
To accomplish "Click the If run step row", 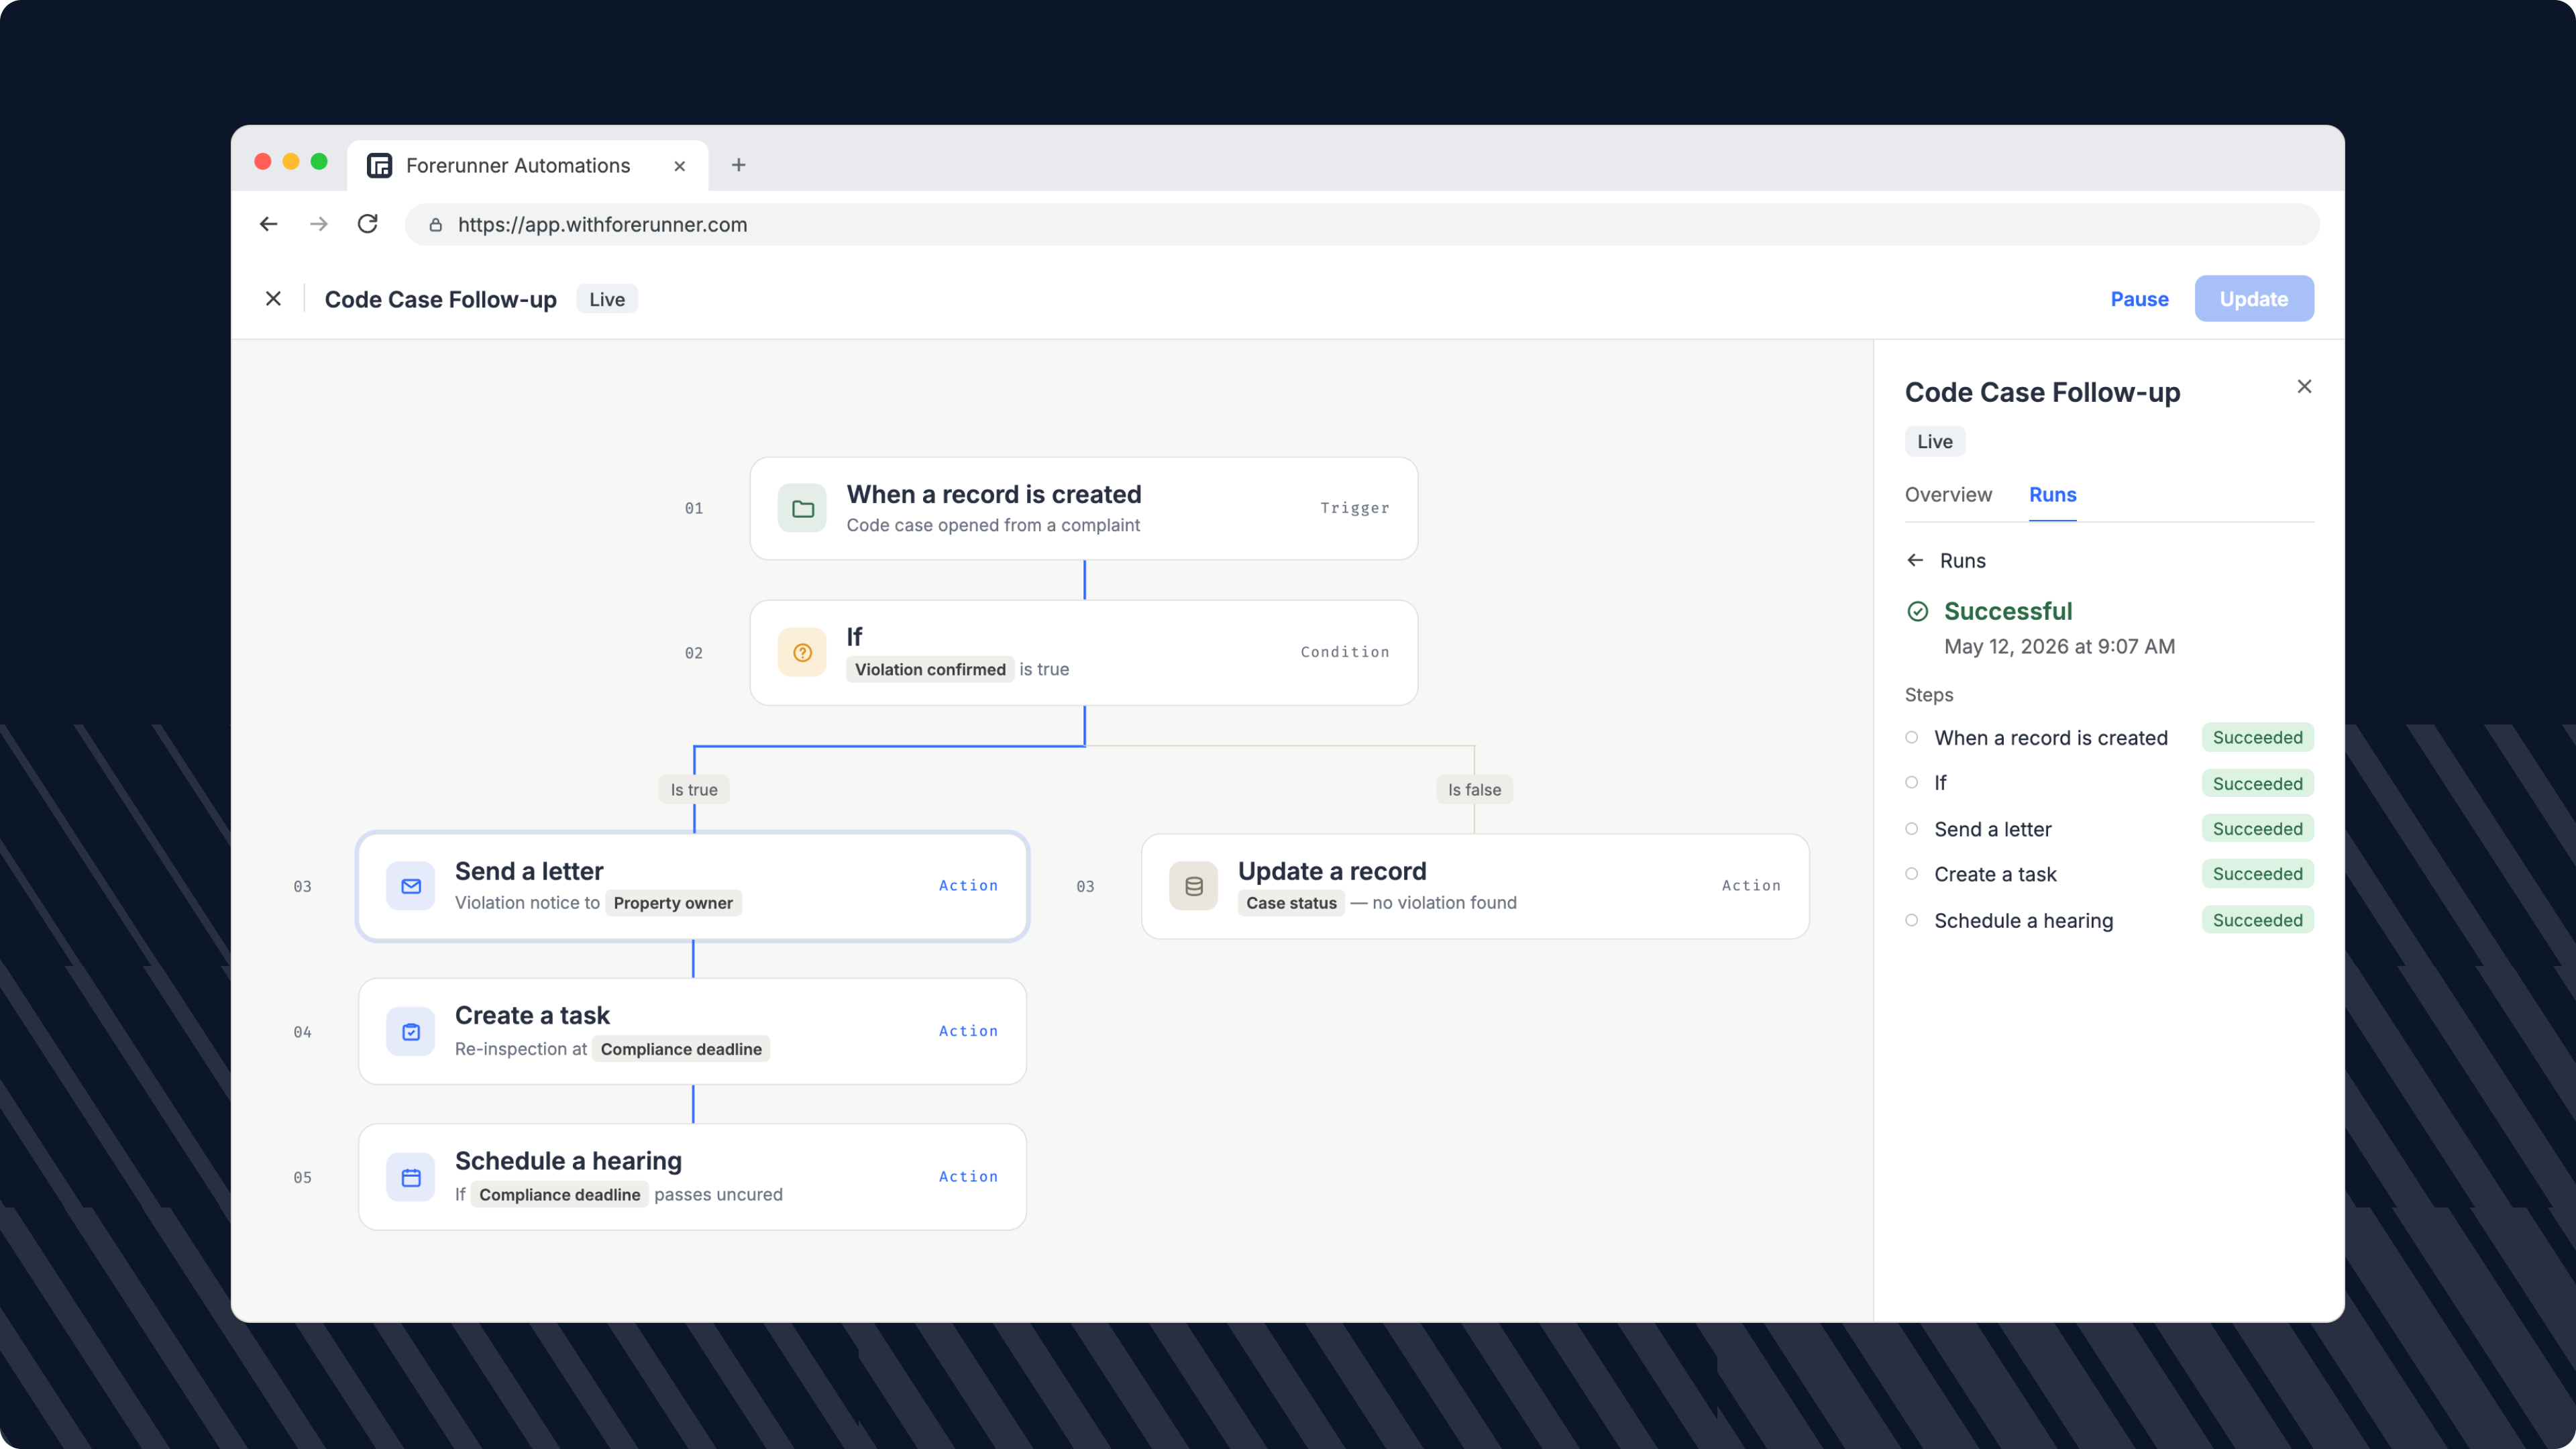I will [x=2109, y=783].
